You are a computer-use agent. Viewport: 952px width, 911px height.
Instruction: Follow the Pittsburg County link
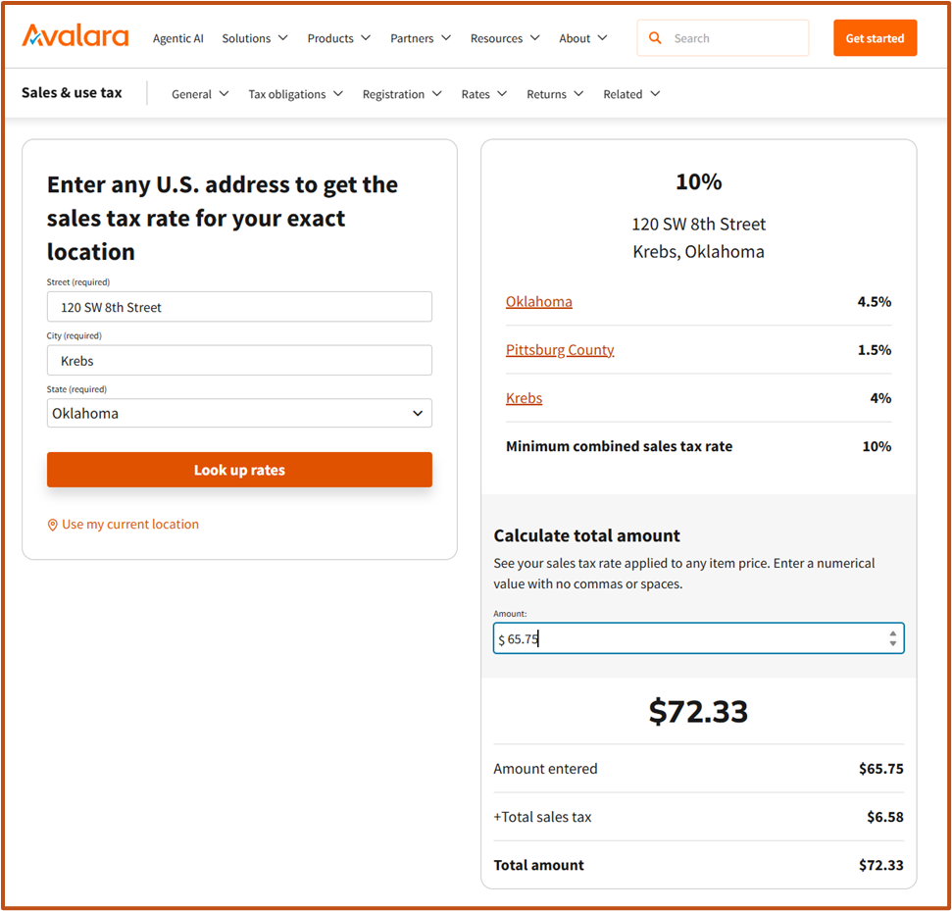560,350
